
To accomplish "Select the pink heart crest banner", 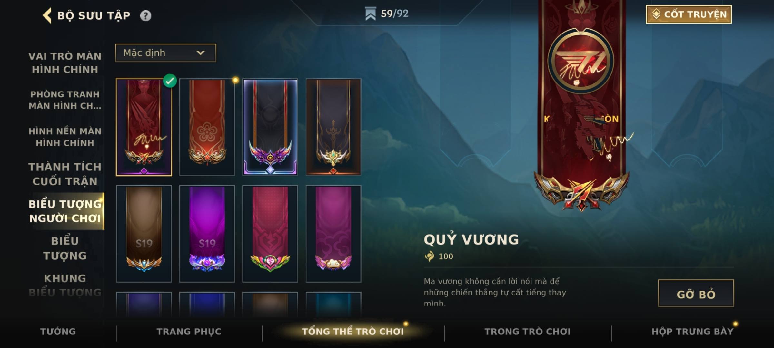I will [x=270, y=234].
